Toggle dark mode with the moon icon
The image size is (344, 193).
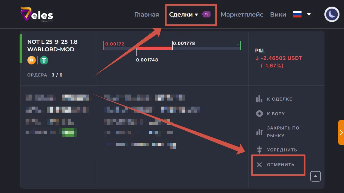[332, 14]
